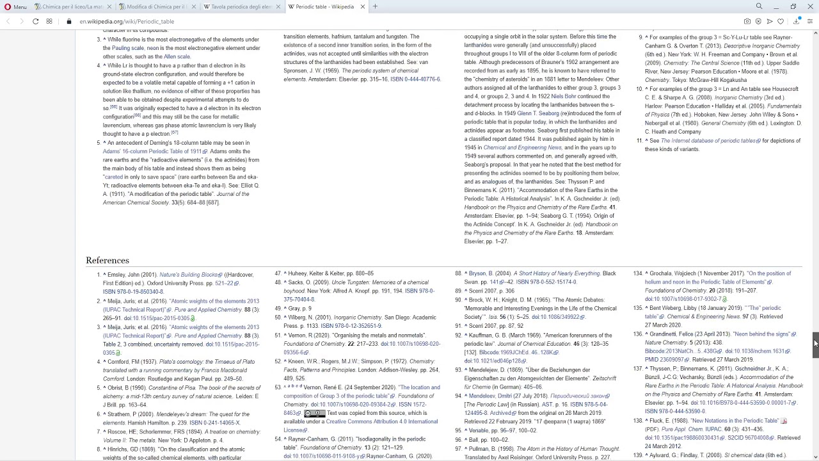Open My Flow send icon

click(770, 21)
